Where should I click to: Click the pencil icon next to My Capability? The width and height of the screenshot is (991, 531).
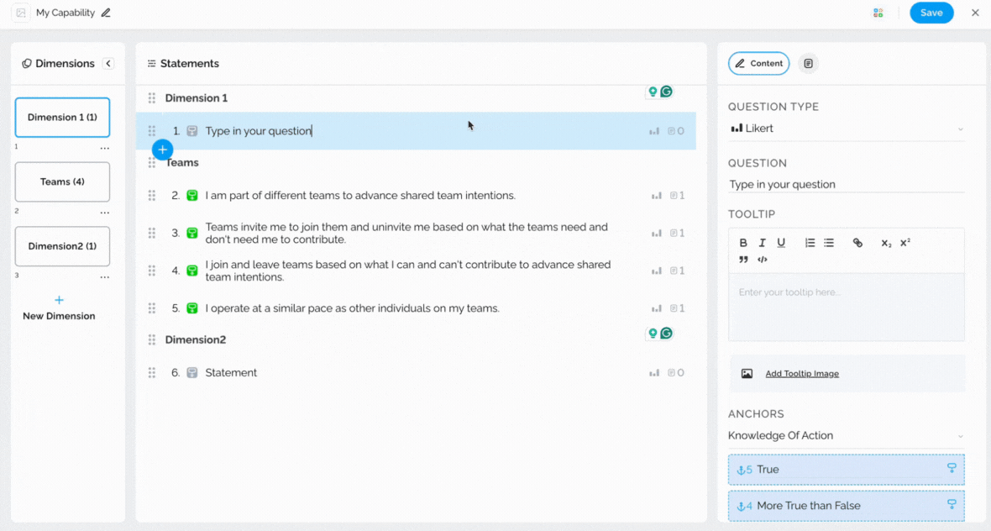click(x=106, y=13)
